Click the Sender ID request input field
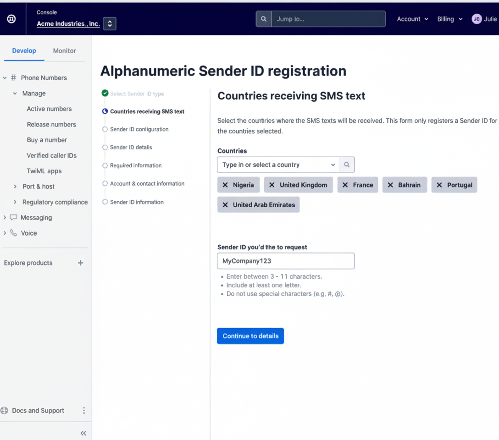Viewport: 499px width, 440px height. pos(285,260)
